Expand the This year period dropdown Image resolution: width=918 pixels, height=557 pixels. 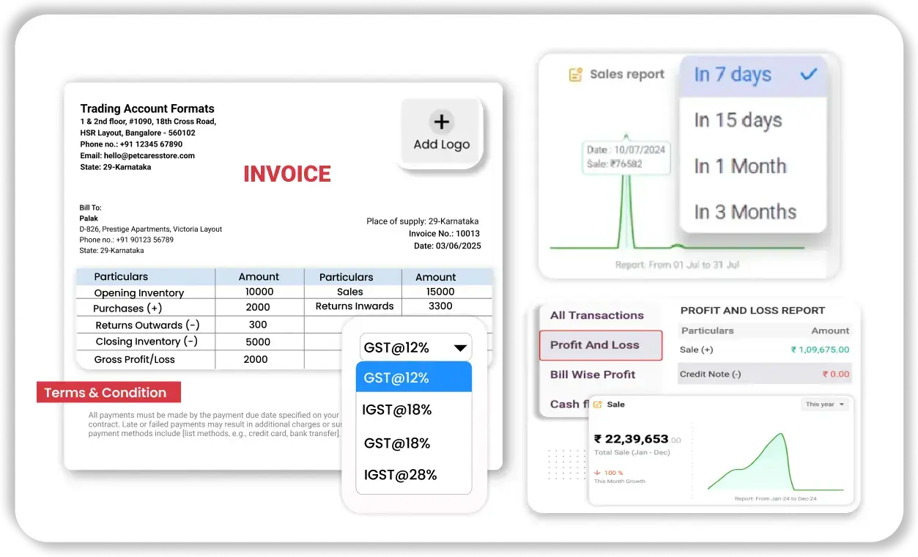coord(825,405)
